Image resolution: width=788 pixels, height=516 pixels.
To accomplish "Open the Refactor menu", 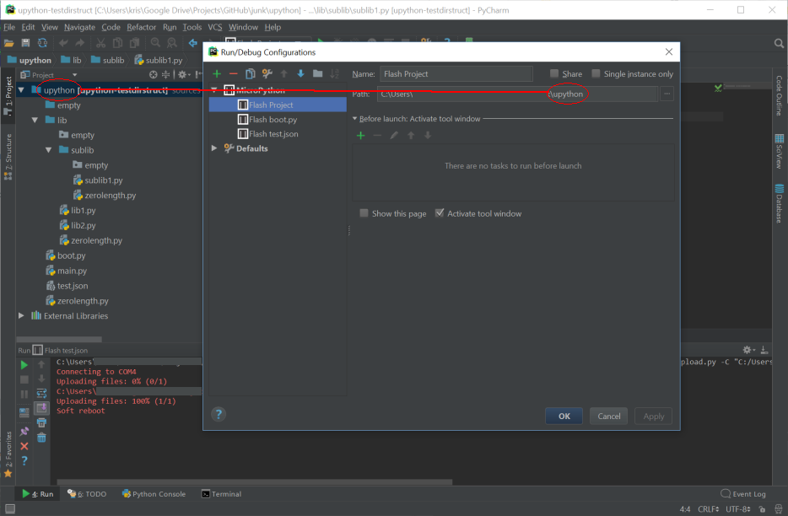I will click(x=141, y=27).
